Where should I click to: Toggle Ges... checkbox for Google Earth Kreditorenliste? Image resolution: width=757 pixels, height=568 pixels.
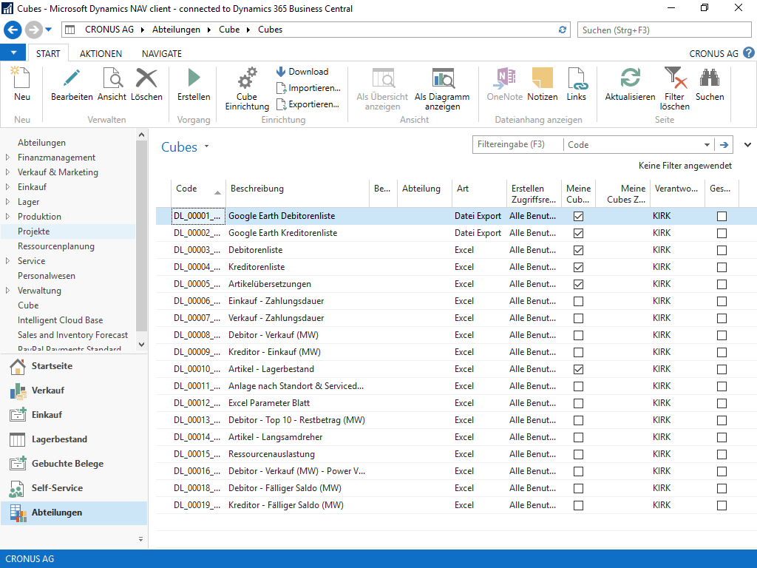pyautogui.click(x=722, y=233)
